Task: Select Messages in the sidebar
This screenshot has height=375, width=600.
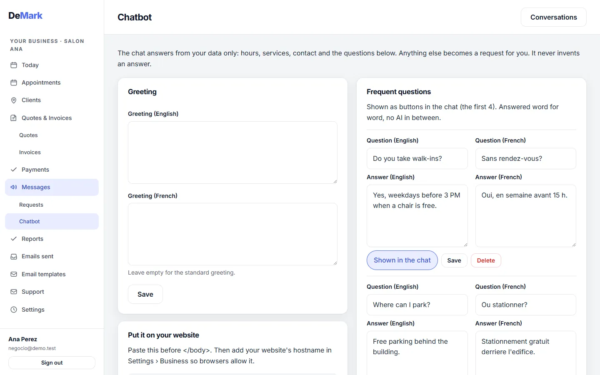Action: 52,187
